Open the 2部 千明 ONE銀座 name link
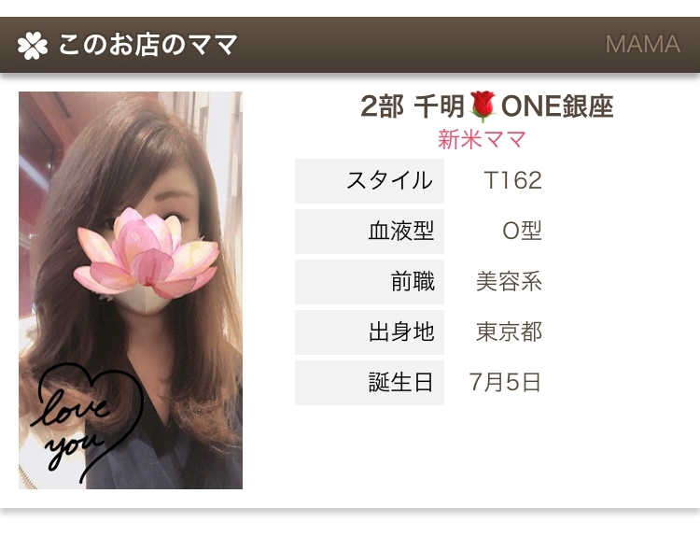This screenshot has width=700, height=536. pyautogui.click(x=486, y=106)
